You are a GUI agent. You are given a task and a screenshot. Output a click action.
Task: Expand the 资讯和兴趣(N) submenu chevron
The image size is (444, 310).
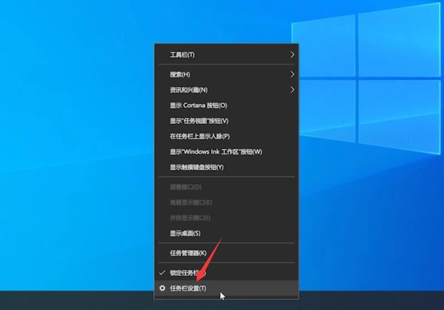tap(292, 90)
